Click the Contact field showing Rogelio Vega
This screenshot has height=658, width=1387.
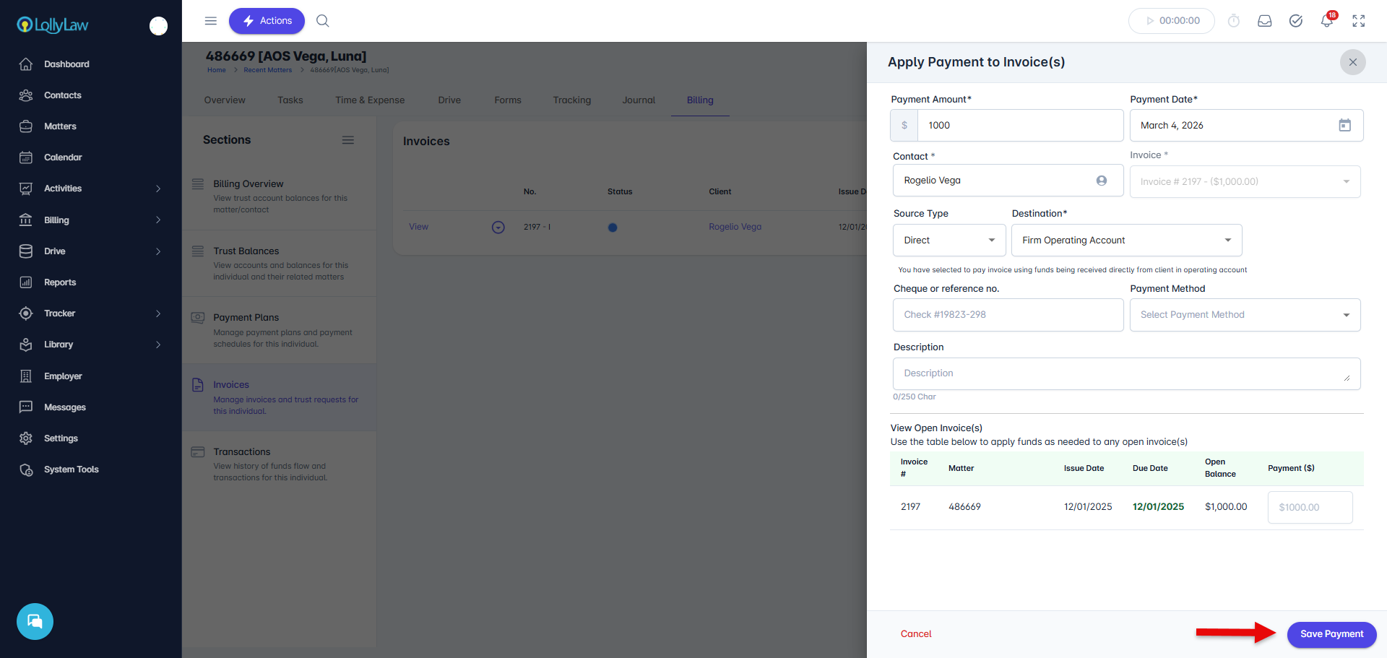(1008, 181)
